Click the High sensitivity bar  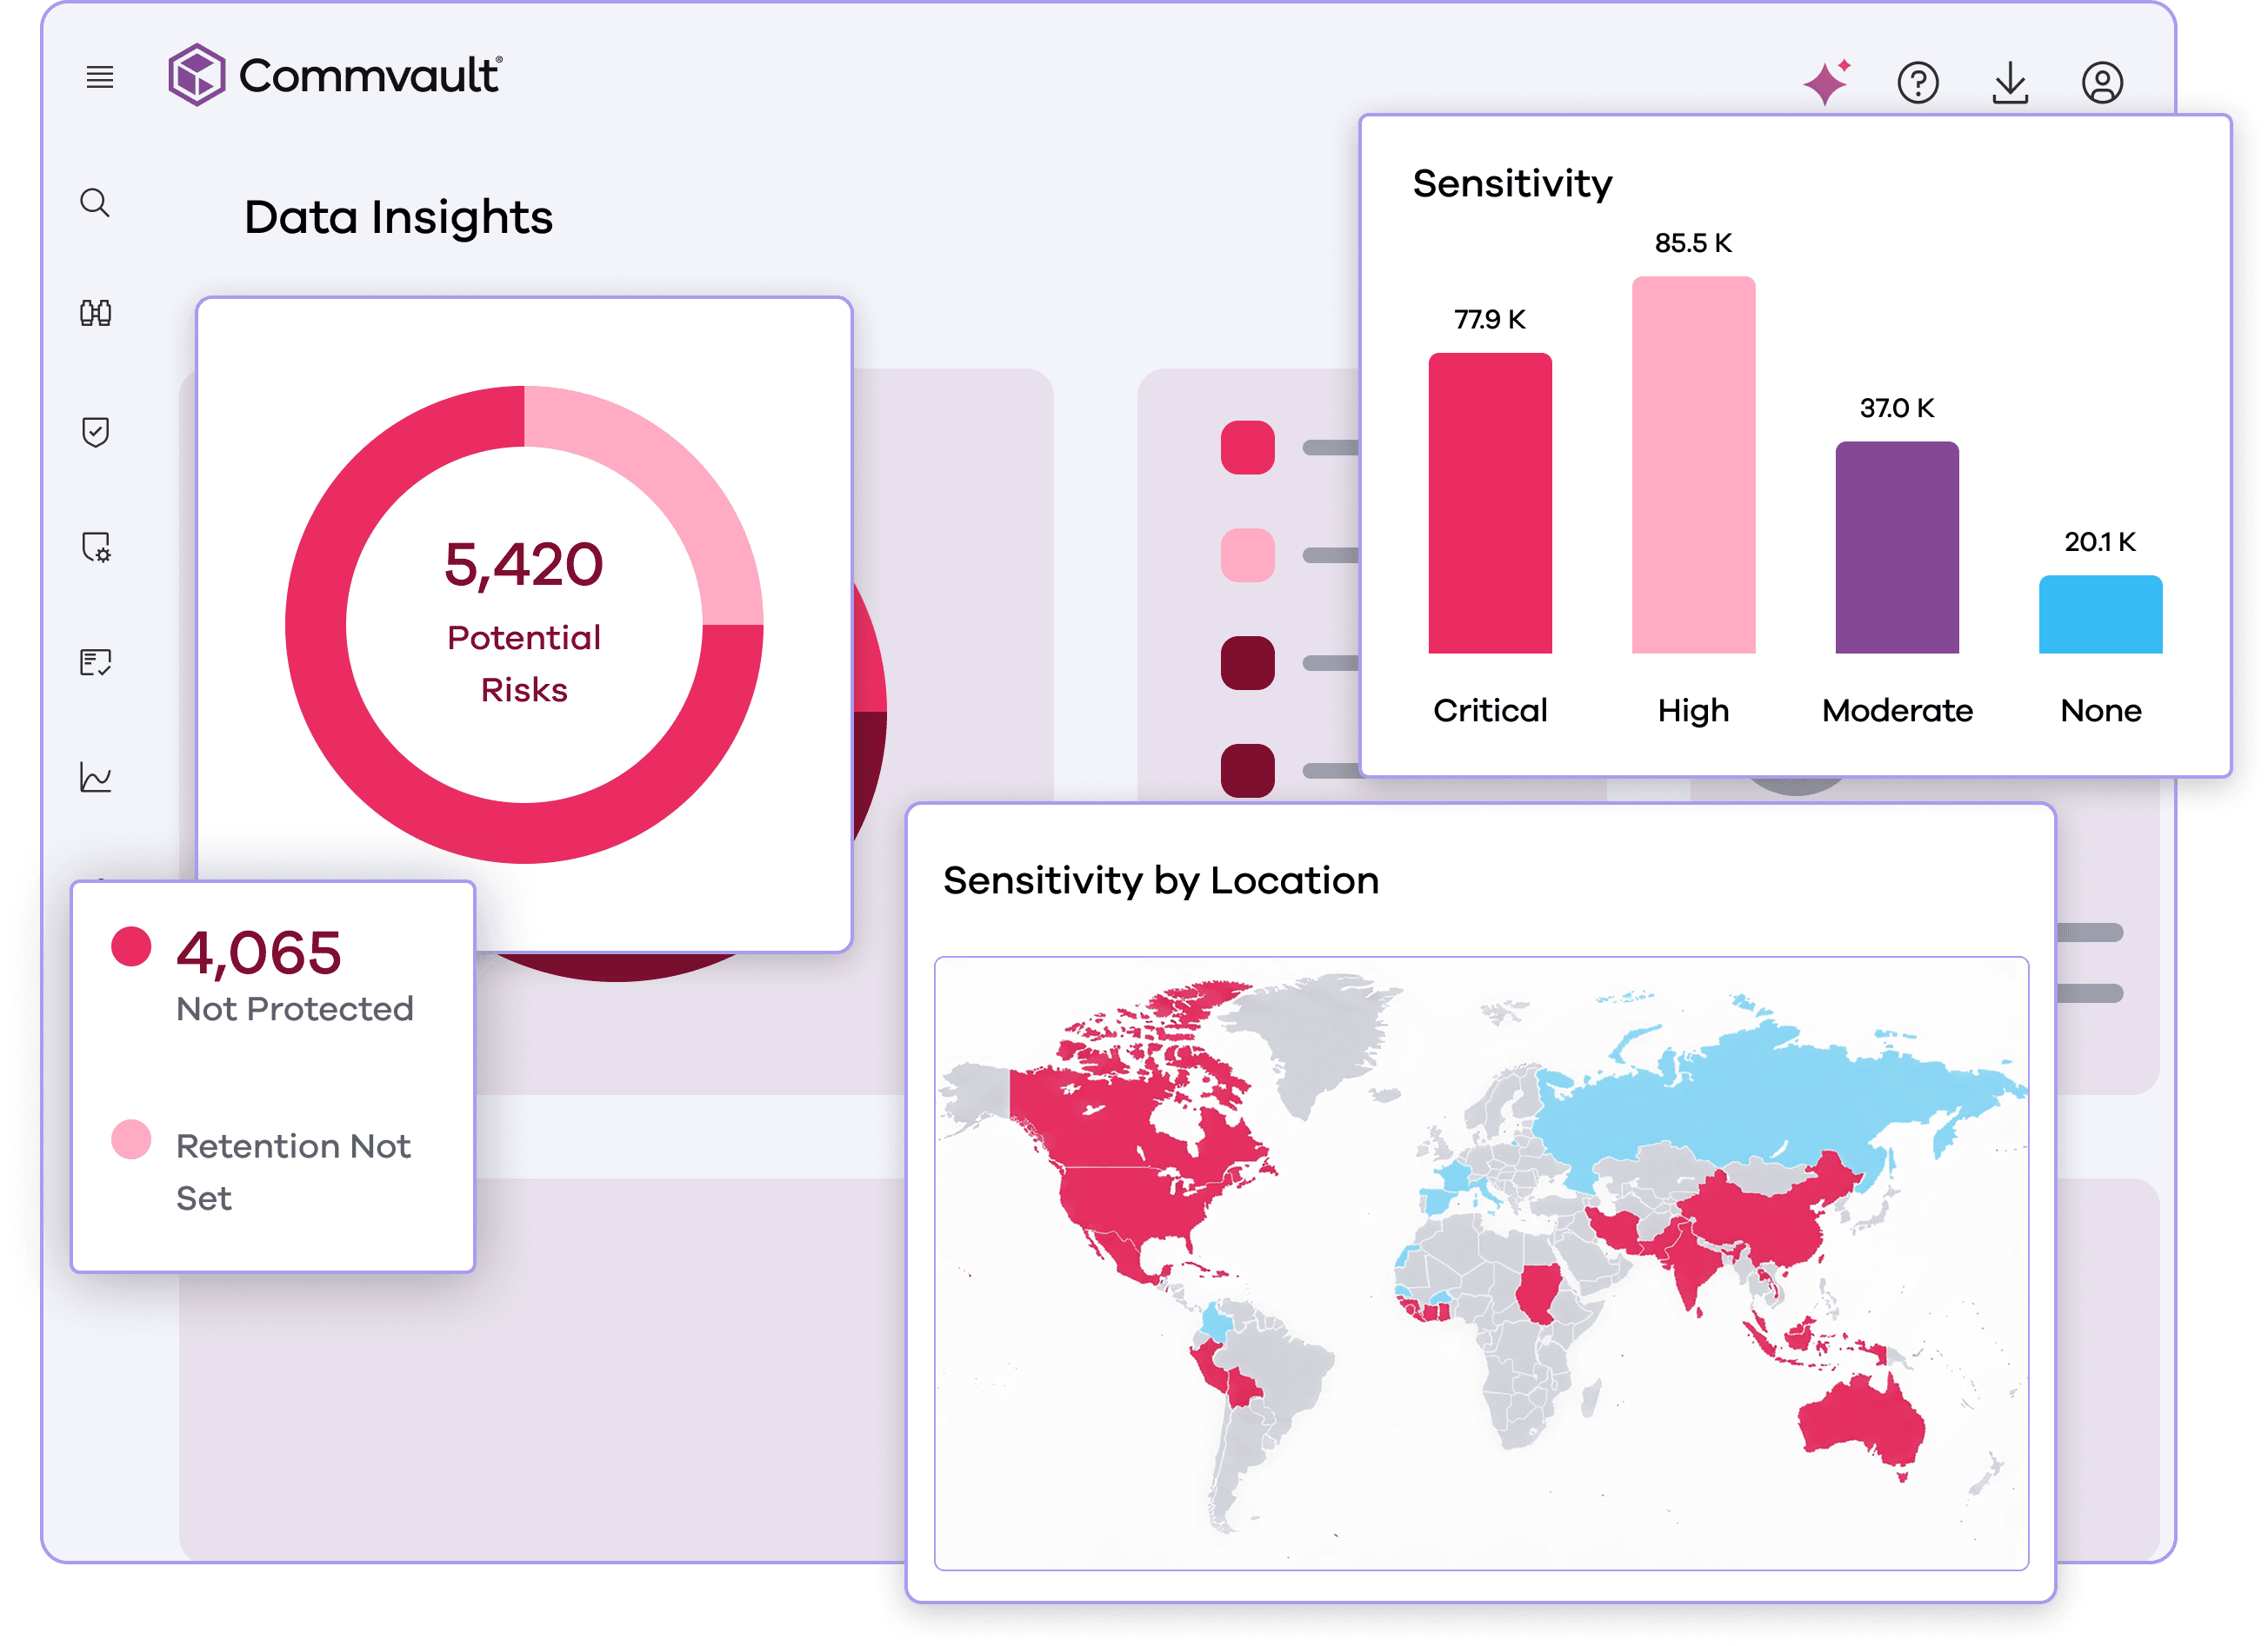click(x=1693, y=466)
